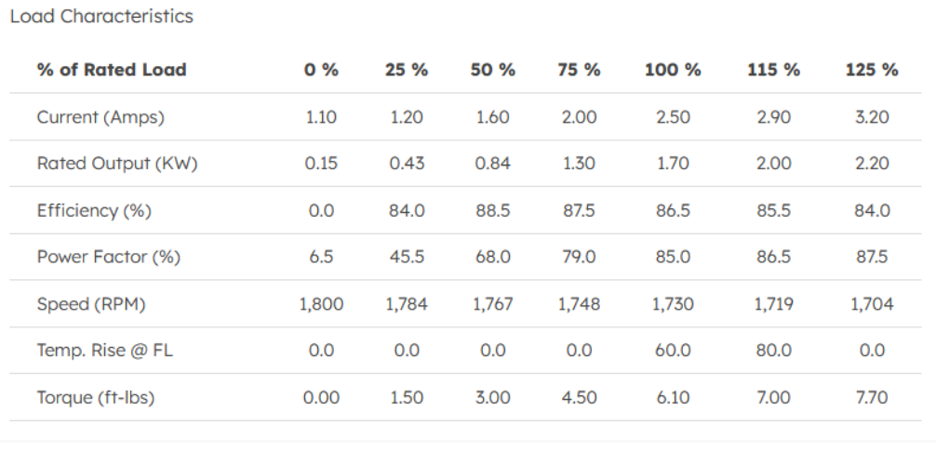936x465 pixels.
Task: Click the 7.70 torque value
Action: [872, 398]
